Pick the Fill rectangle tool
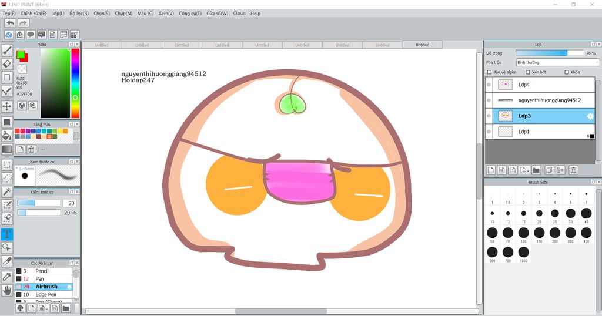This screenshot has width=602, height=316. click(7, 122)
